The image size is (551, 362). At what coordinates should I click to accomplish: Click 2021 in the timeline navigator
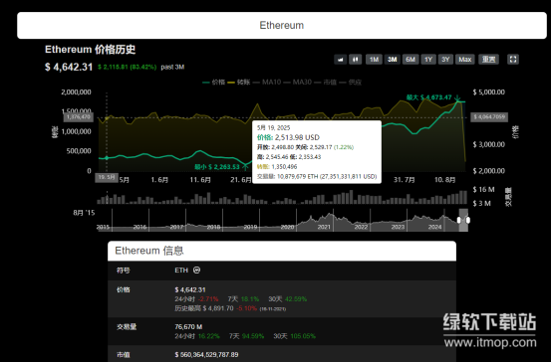[324, 227]
